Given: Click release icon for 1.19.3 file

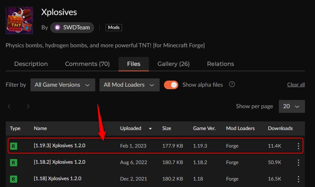Looking at the screenshot, I should pos(14,146).
